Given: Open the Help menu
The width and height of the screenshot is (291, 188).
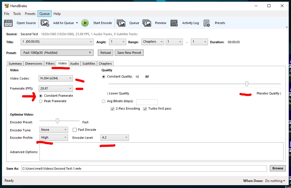Looking at the screenshot, I should tap(57, 14).
